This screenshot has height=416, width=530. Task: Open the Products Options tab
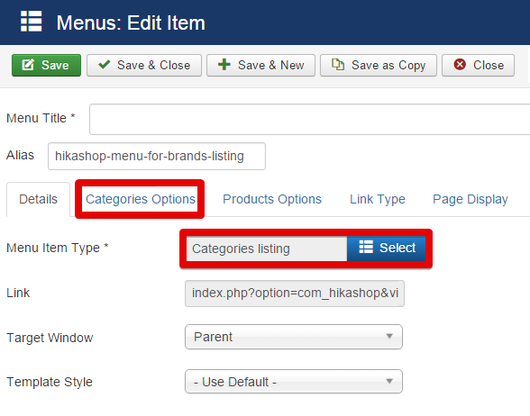272,199
